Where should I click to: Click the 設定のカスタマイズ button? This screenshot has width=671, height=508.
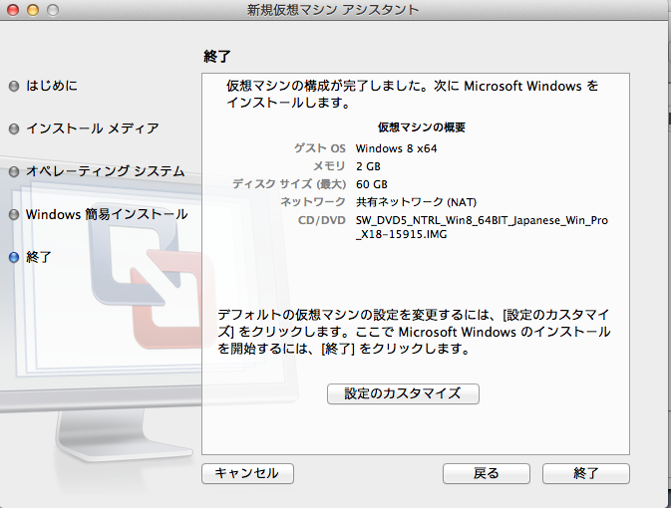click(x=403, y=393)
